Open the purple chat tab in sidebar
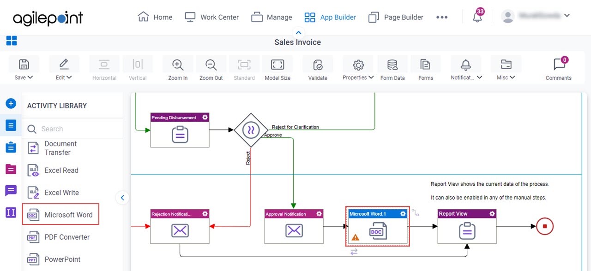 pos(11,190)
